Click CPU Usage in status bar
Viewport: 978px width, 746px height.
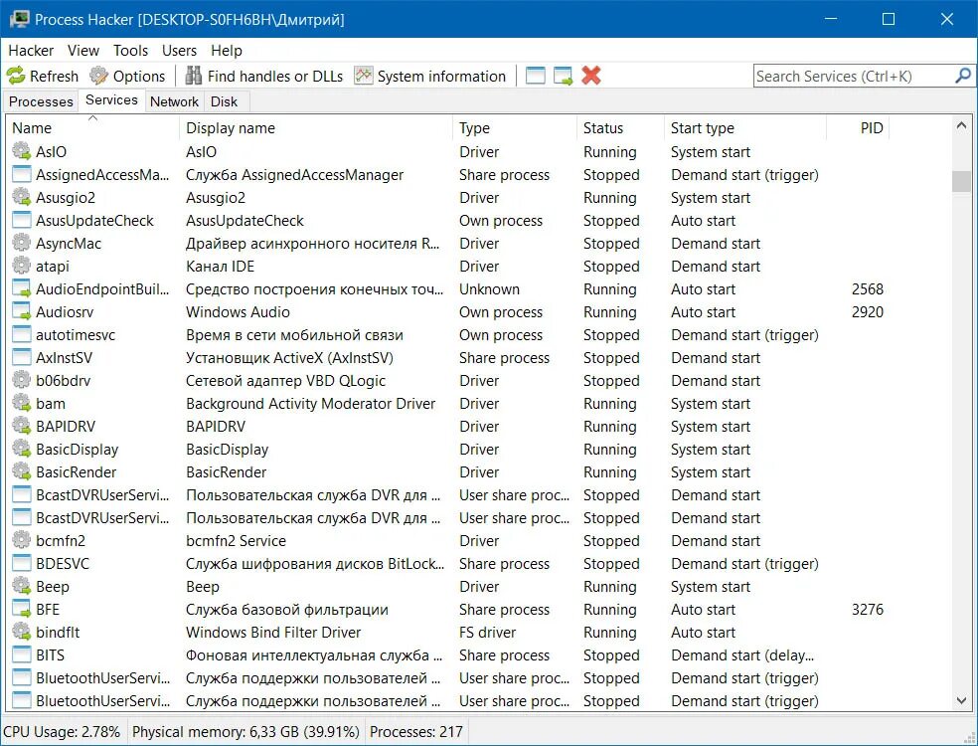(62, 731)
